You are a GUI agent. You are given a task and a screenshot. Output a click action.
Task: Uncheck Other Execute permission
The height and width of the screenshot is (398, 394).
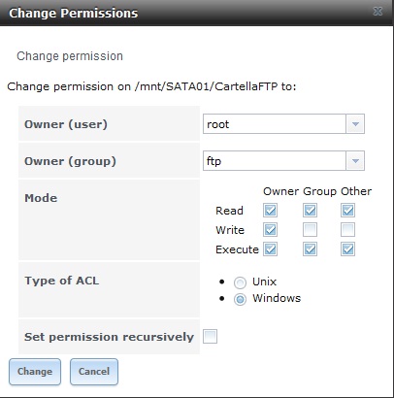(x=347, y=249)
